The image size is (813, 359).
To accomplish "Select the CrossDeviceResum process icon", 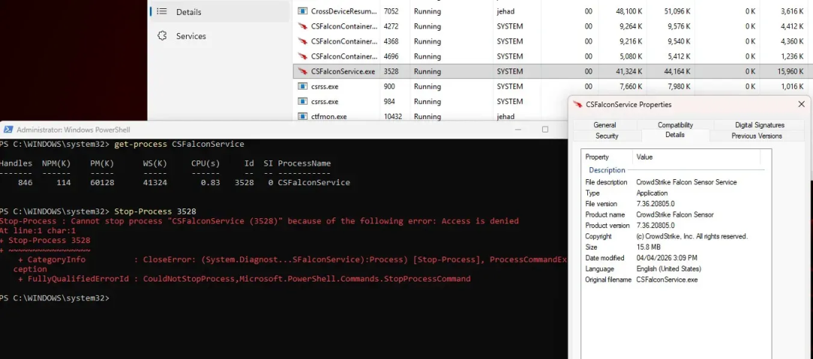I will coord(303,11).
